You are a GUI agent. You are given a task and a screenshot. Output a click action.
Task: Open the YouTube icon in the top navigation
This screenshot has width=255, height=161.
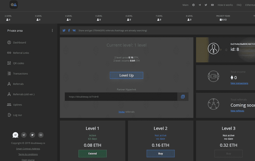point(212,5)
